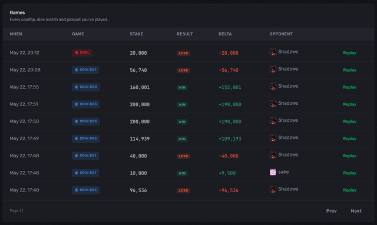This screenshot has width=377, height=225.
Task: Click COIN BO5 badge in 17:49 row
Action: point(85,138)
